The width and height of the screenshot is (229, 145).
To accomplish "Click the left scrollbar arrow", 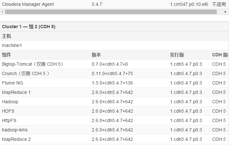I will coord(2,12).
